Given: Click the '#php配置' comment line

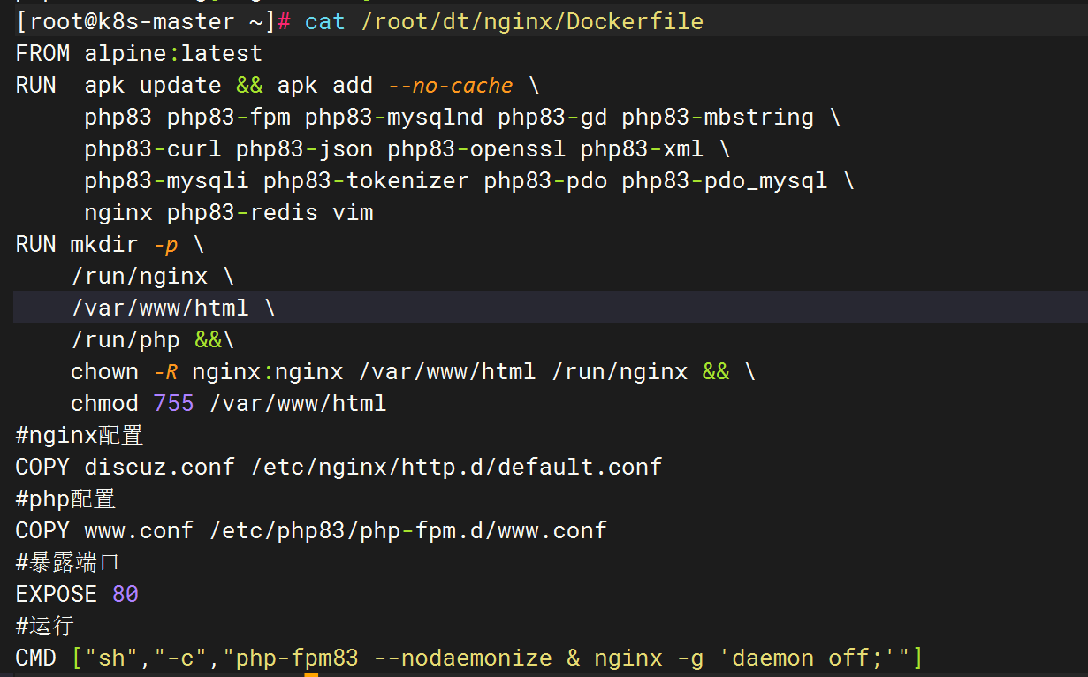Looking at the screenshot, I should pos(65,498).
